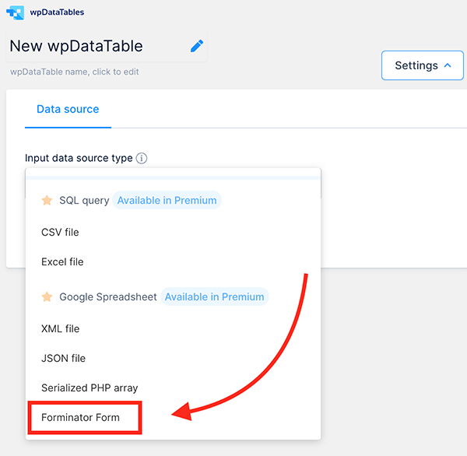467x456 pixels.
Task: Select the CSV file option
Action: (x=60, y=232)
